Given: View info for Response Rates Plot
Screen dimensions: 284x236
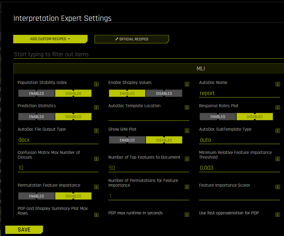Looking at the screenshot, I should click(x=278, y=107).
